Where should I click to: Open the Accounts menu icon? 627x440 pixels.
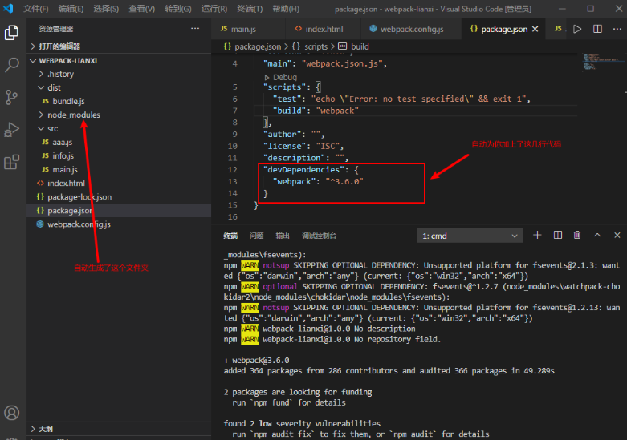click(11, 413)
